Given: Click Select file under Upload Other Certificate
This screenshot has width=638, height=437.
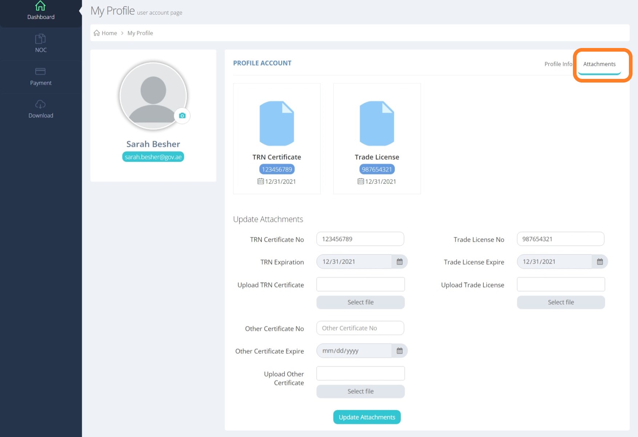Looking at the screenshot, I should [x=360, y=392].
